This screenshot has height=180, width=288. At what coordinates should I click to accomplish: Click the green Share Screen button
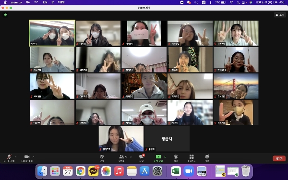[158, 158]
